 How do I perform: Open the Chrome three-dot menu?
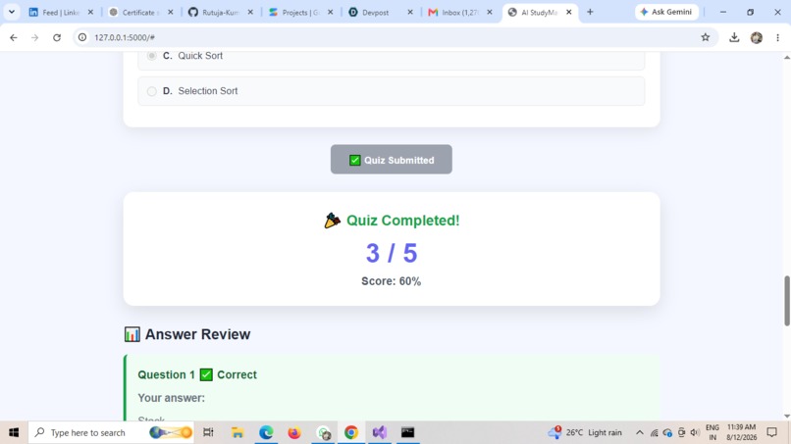coord(777,37)
